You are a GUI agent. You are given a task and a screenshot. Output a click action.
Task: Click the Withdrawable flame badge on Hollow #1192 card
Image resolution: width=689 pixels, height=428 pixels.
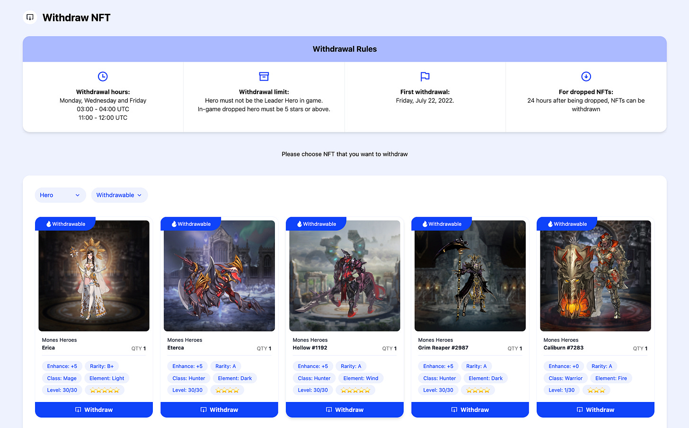316,224
